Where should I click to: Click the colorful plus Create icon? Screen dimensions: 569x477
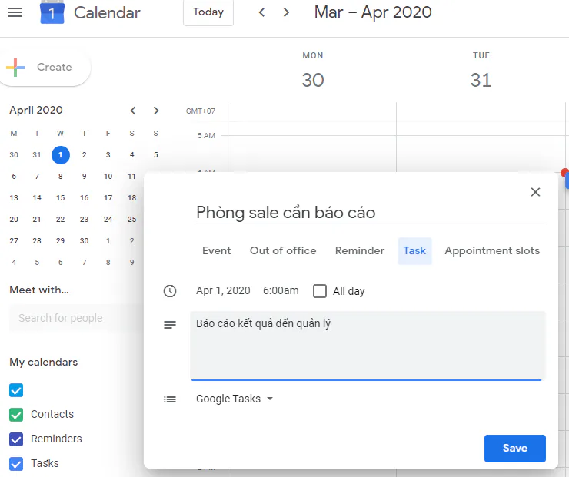(x=15, y=68)
